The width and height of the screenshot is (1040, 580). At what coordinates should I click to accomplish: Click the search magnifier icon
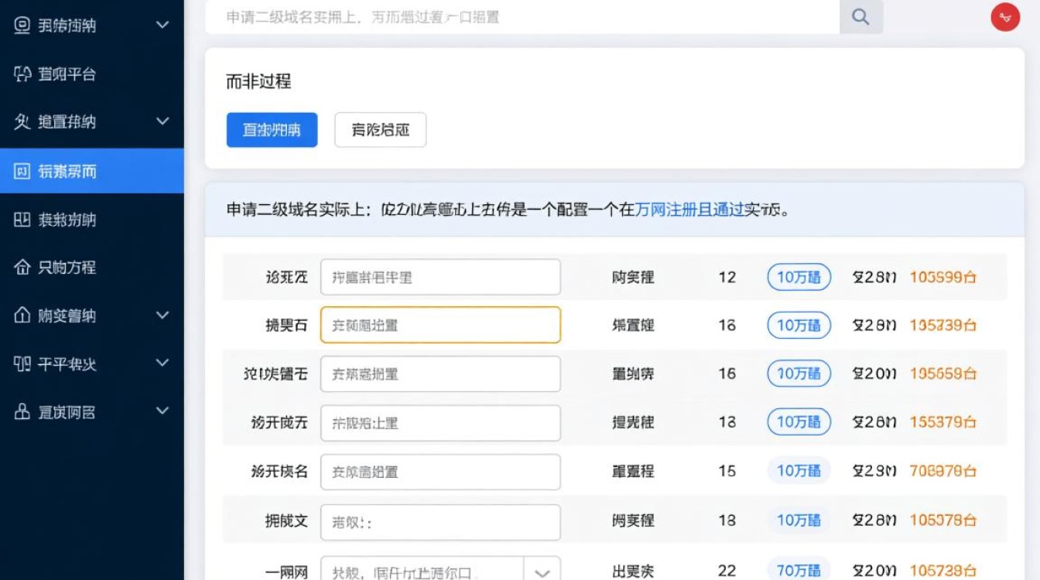(x=860, y=17)
